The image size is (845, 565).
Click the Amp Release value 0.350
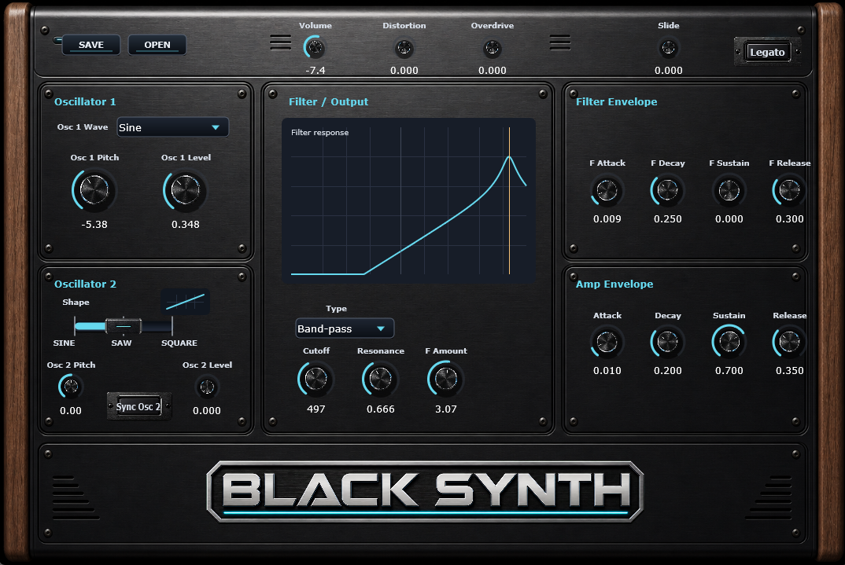[x=789, y=371]
